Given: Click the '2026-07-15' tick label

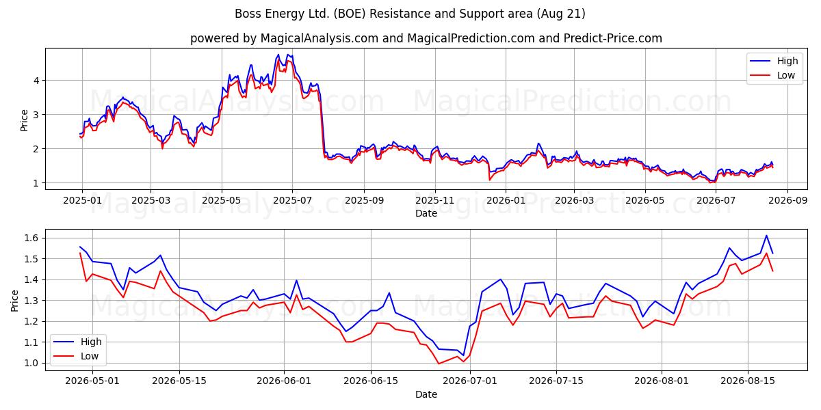Looking at the screenshot, I should click(557, 381).
